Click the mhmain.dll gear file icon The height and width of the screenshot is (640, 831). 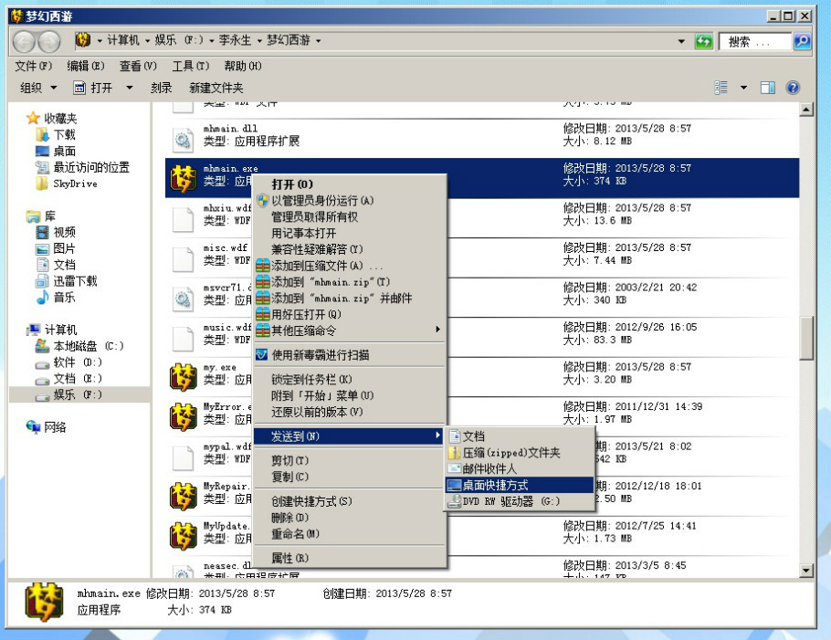(183, 140)
